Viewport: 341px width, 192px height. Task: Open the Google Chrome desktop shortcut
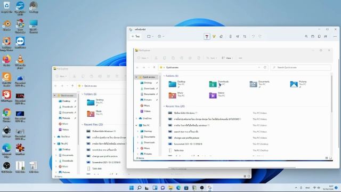[x=6, y=115]
